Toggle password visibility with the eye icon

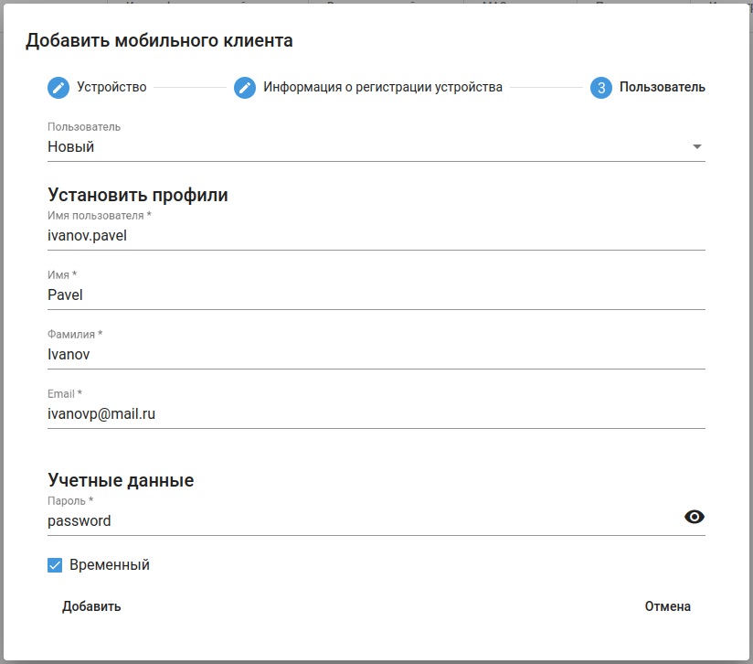pyautogui.click(x=695, y=518)
